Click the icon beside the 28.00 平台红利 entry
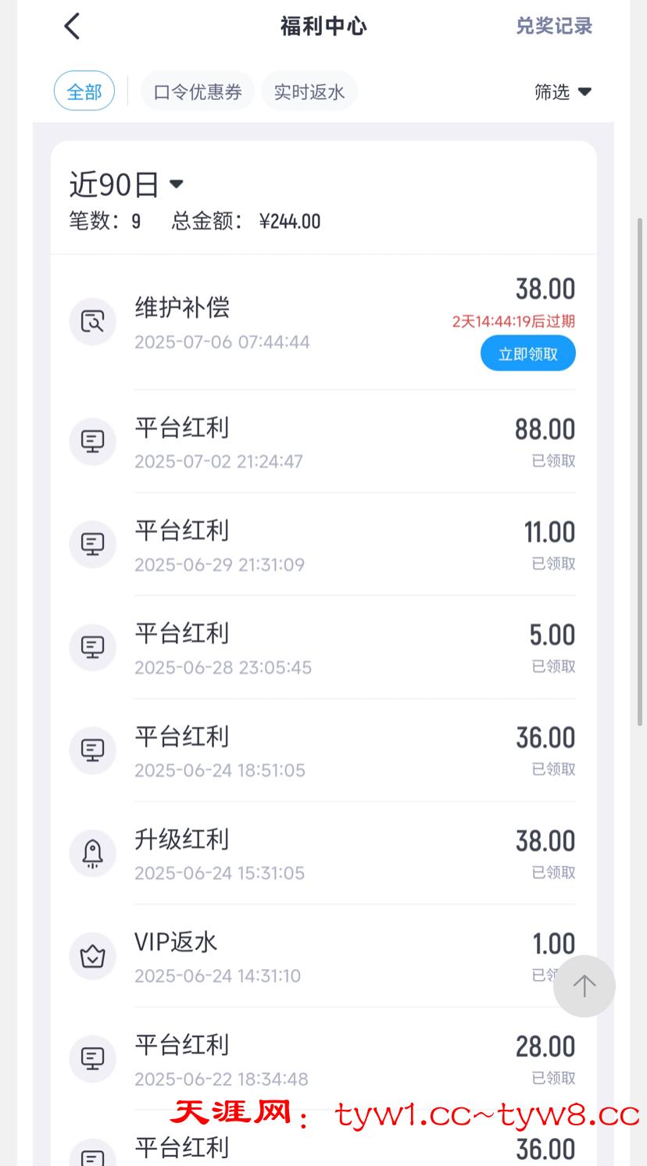 92,1058
